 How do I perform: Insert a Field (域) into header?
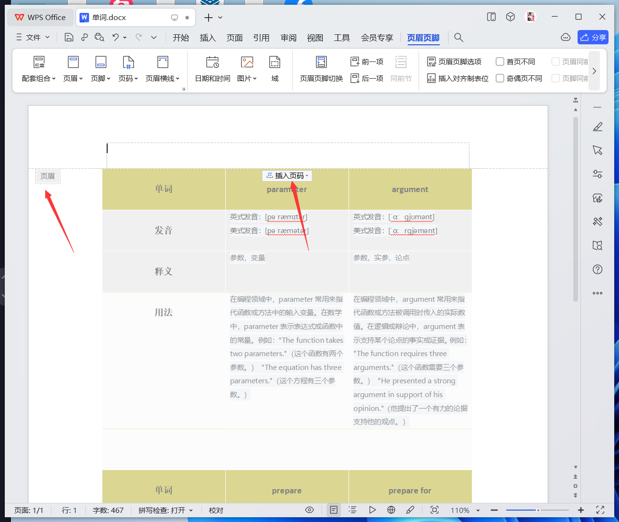click(x=275, y=69)
